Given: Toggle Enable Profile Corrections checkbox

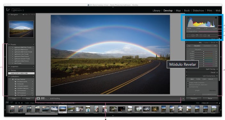Looking at the screenshot, I should pyautogui.click(x=188, y=83).
